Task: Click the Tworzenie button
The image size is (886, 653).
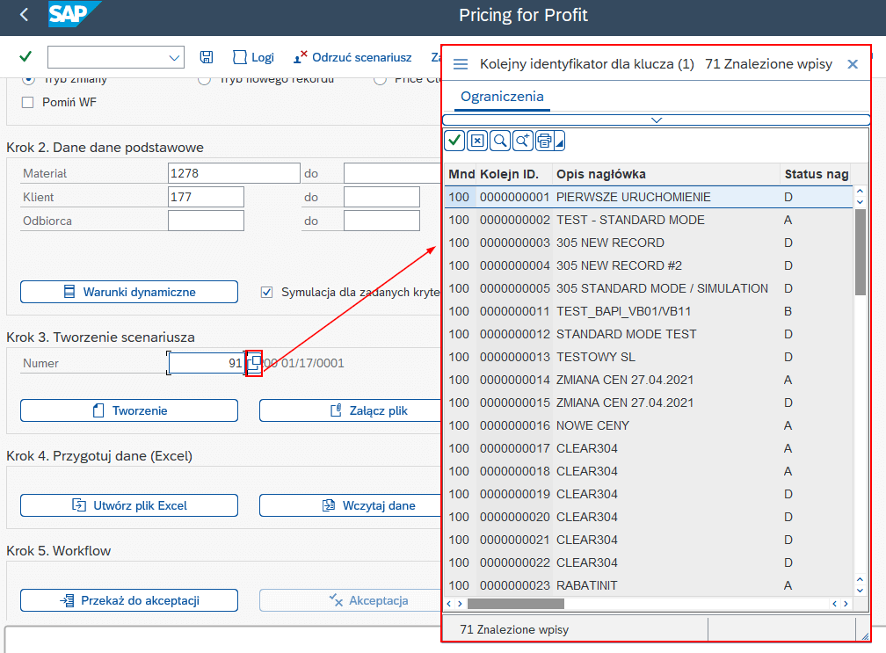Action: [x=129, y=410]
